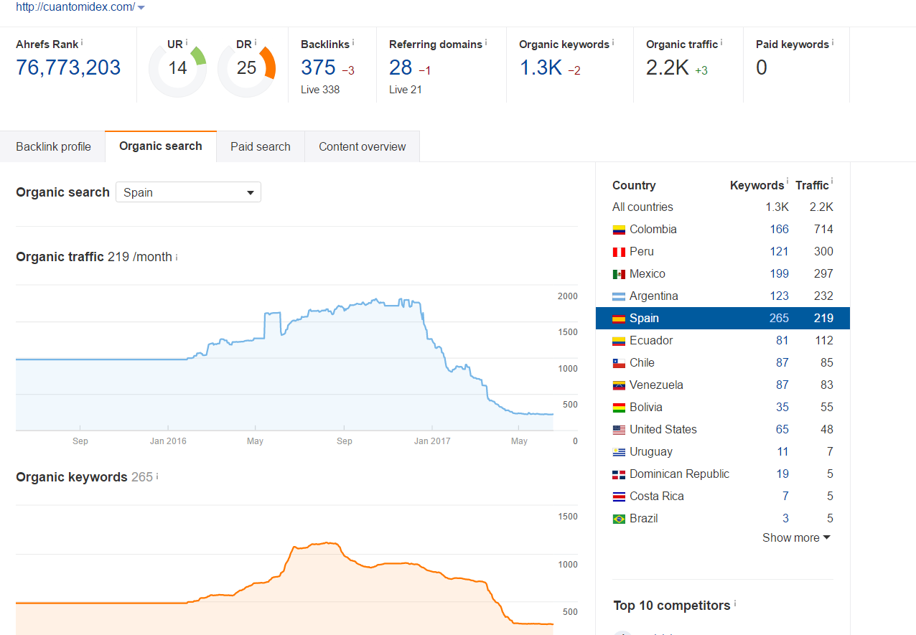Click Colombia keywords count 166
916x635 pixels.
pyautogui.click(x=779, y=230)
